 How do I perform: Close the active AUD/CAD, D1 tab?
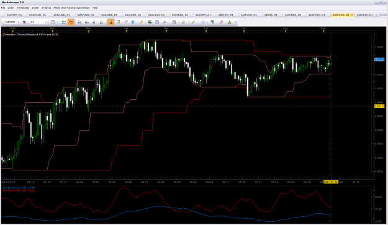coord(352,15)
